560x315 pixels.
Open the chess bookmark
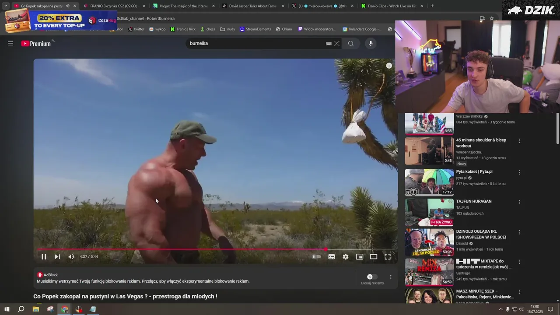pyautogui.click(x=207, y=29)
